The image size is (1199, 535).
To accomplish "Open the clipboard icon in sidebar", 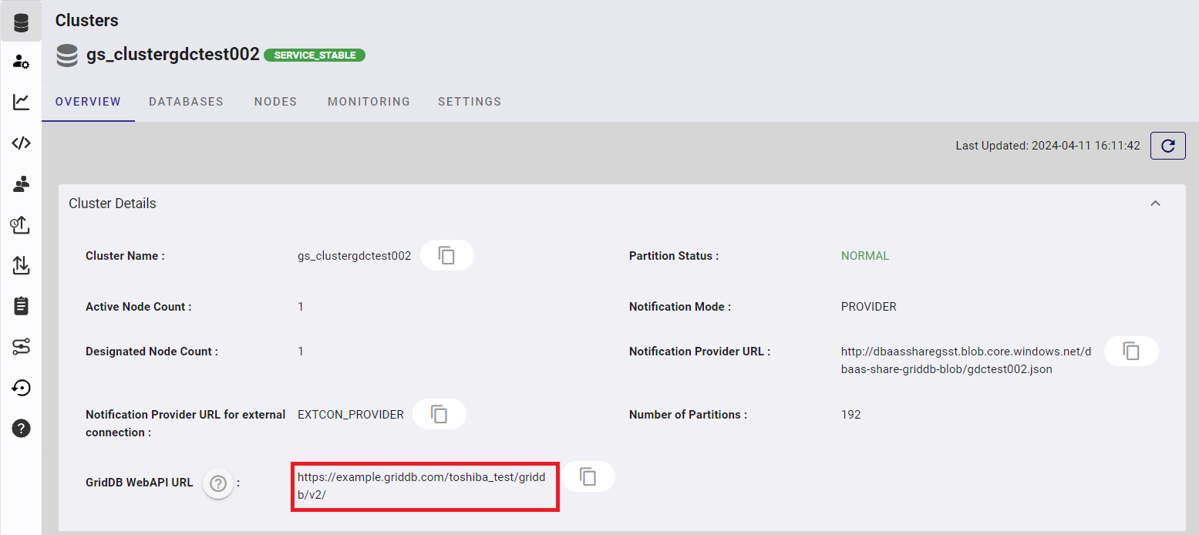I will click(22, 306).
